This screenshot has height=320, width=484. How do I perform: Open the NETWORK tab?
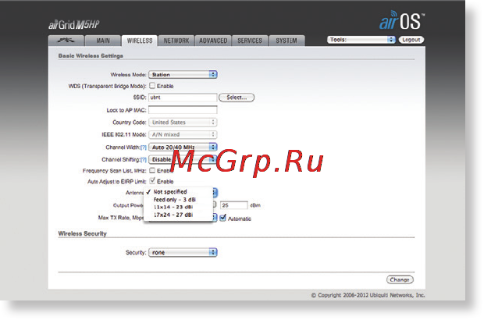176,41
